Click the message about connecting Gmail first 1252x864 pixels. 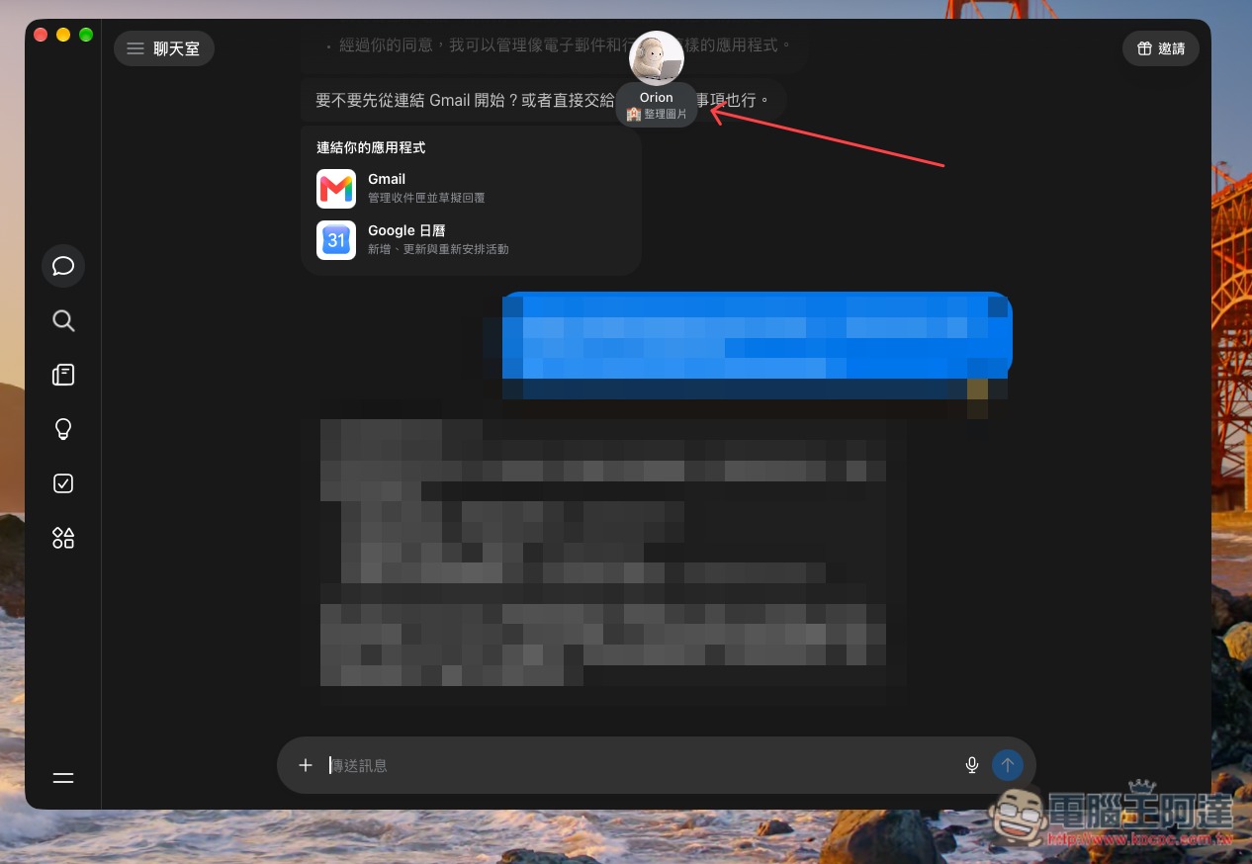[543, 100]
